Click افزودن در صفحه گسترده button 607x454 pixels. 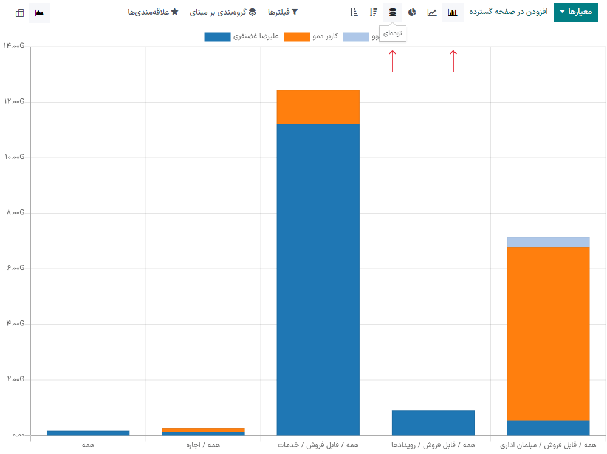click(508, 12)
